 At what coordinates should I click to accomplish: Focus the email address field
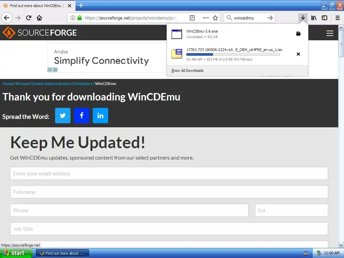coord(169,173)
